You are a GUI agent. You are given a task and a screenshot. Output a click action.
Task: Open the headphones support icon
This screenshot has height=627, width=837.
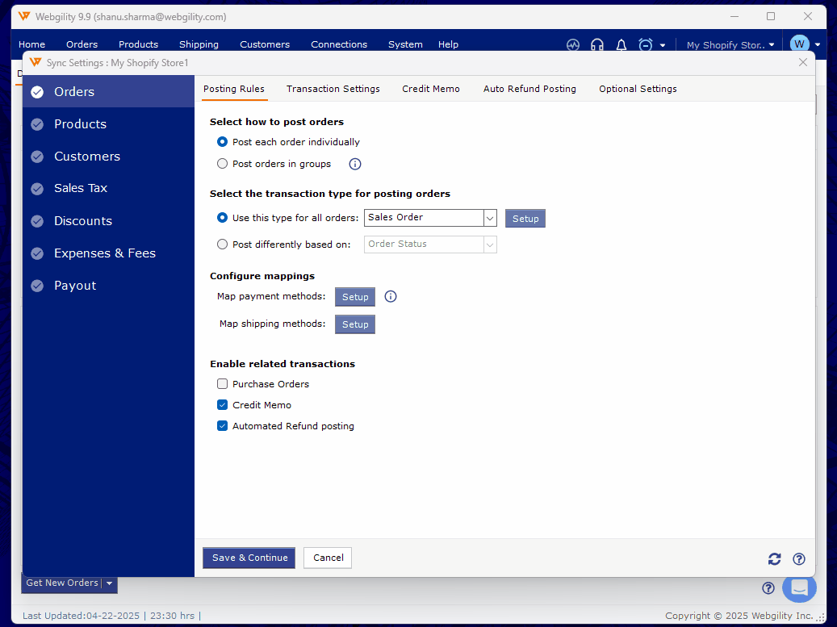click(x=597, y=45)
